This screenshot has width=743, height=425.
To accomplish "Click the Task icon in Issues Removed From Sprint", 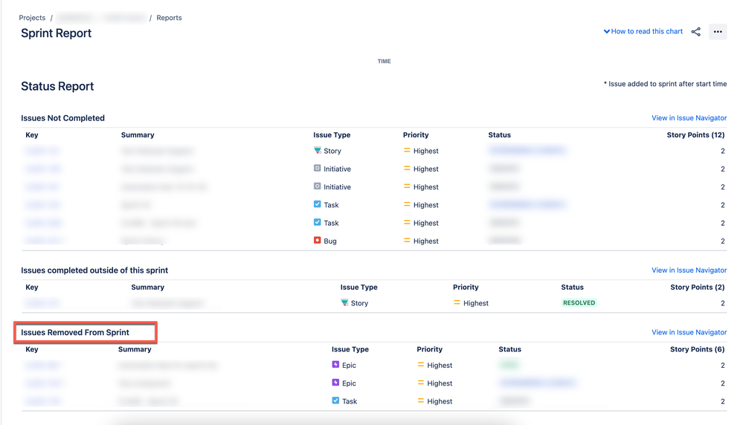I will [335, 400].
